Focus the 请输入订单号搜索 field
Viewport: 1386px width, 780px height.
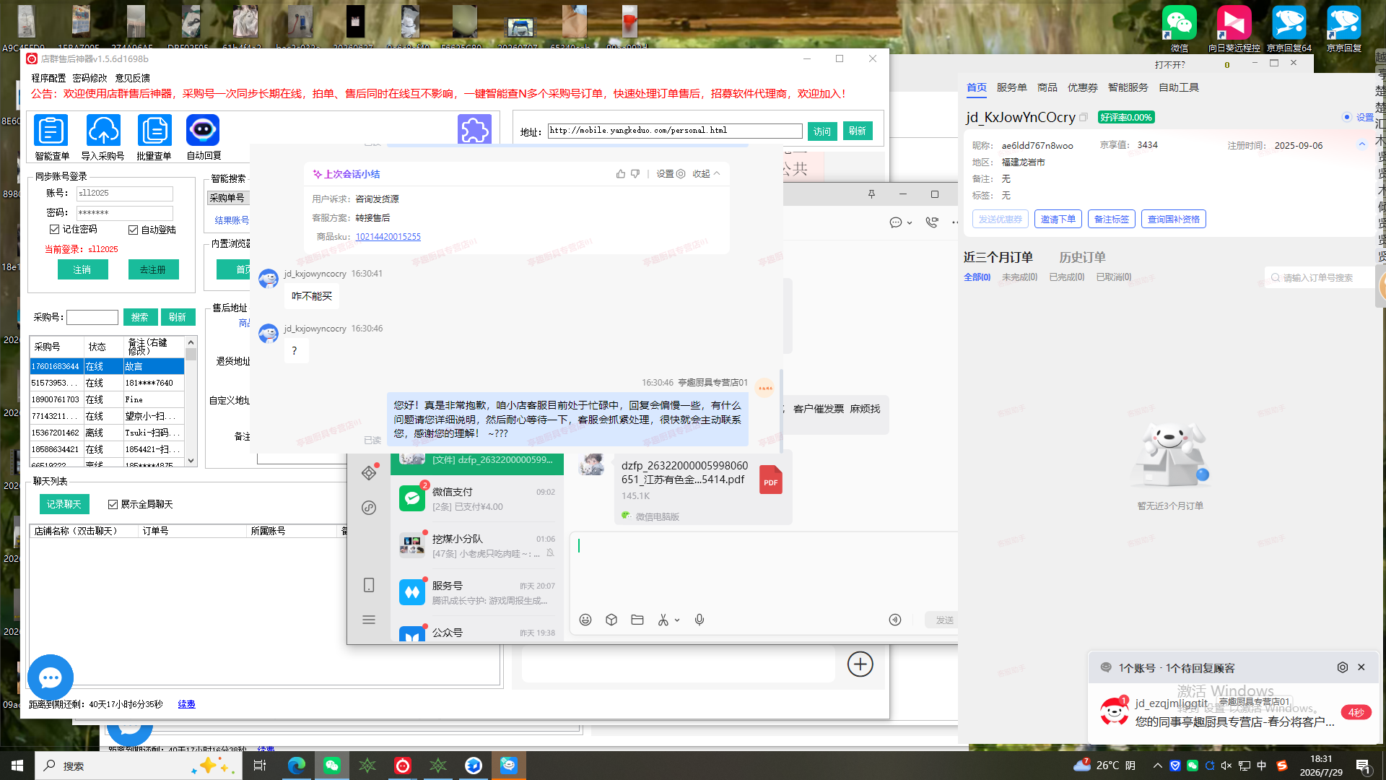point(1320,278)
